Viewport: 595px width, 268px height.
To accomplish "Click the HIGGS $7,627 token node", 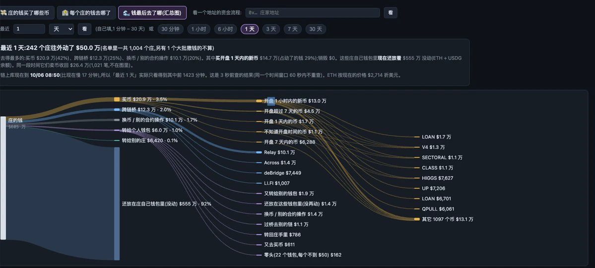I will click(x=438, y=178).
